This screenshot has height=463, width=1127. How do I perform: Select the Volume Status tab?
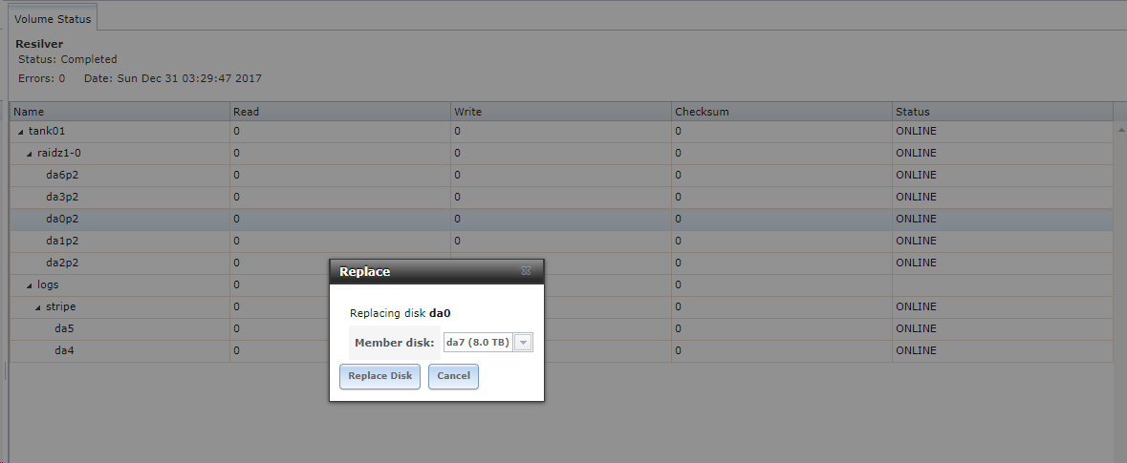[x=53, y=19]
